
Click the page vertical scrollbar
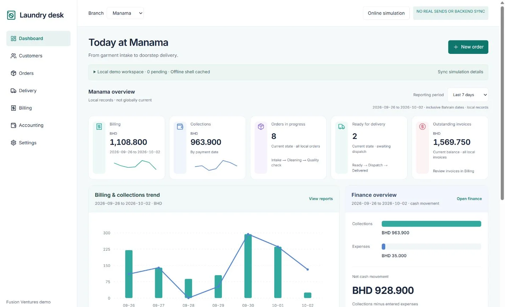click(502, 103)
